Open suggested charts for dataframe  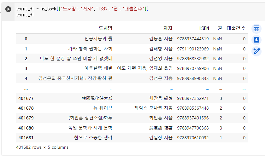[x=256, y=40]
